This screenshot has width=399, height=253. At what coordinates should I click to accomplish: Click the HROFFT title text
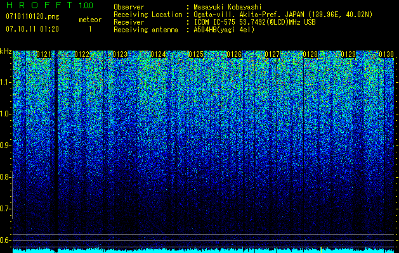39,5
